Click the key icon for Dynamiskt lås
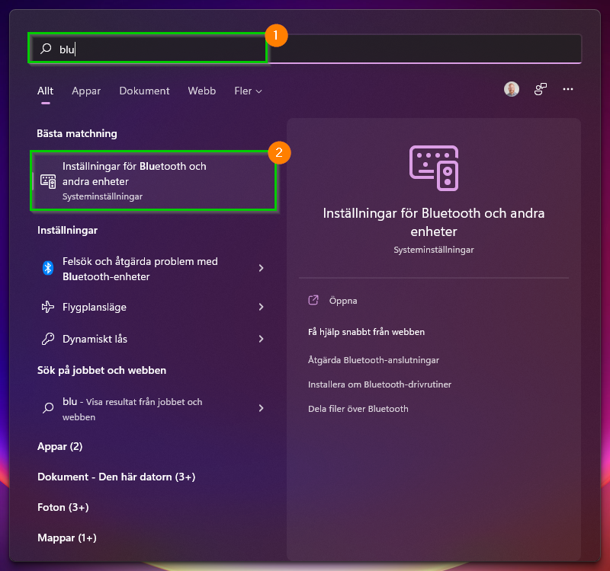 48,339
